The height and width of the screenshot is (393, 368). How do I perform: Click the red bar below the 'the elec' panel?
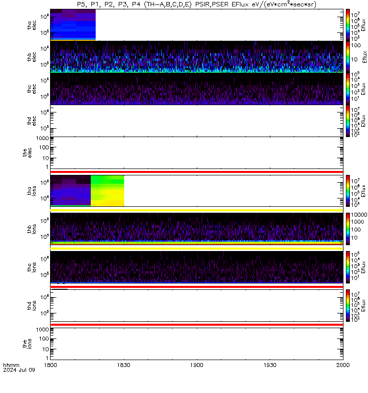click(197, 172)
